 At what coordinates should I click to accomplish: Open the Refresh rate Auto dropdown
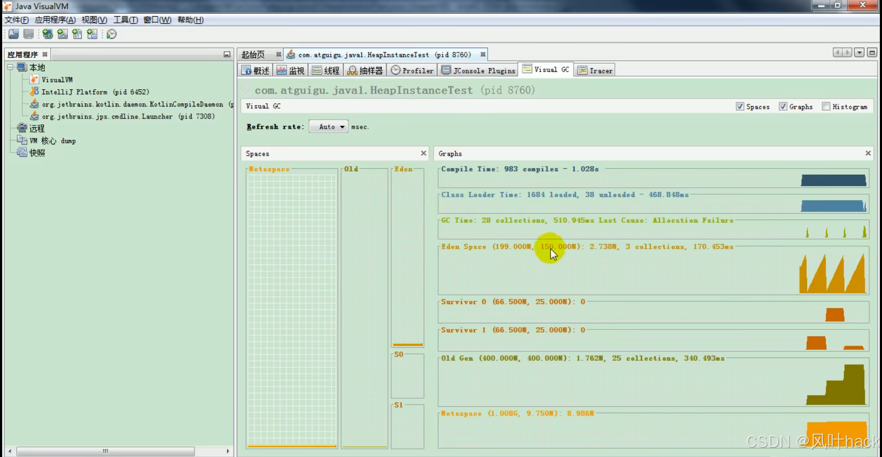tap(328, 127)
